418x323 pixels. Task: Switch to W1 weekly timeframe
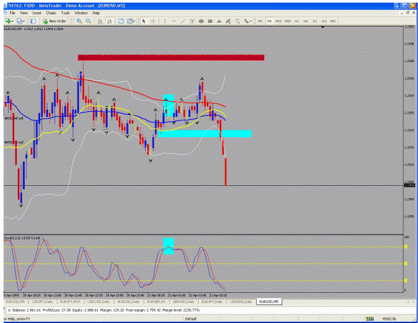324,21
